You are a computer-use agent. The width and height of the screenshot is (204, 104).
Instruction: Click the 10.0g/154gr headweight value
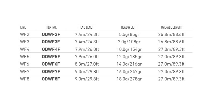click(x=129, y=49)
